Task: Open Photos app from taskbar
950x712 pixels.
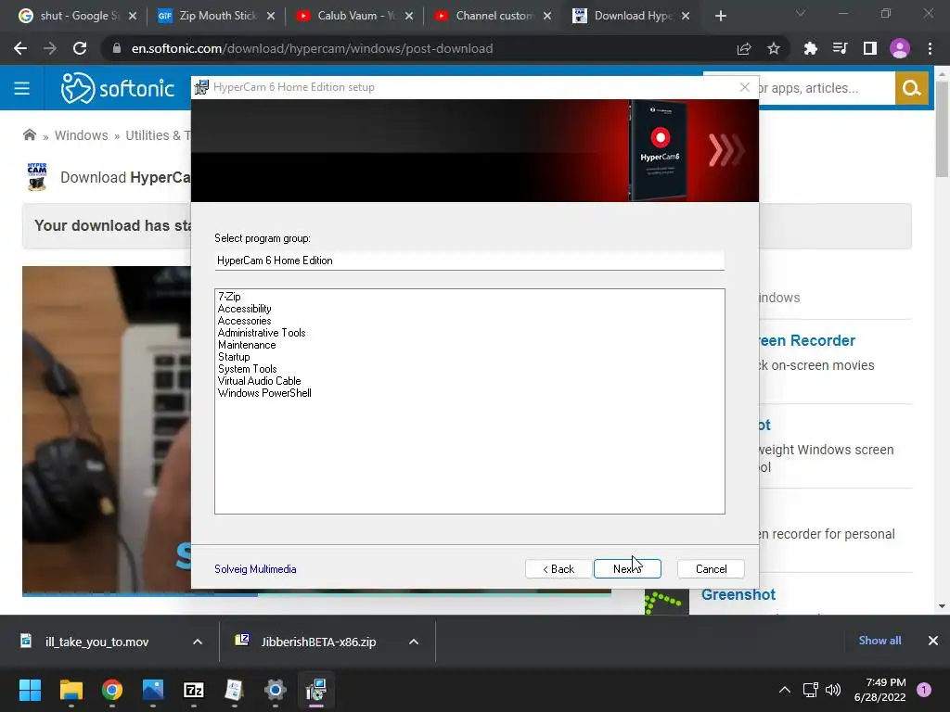Action: pos(153,690)
